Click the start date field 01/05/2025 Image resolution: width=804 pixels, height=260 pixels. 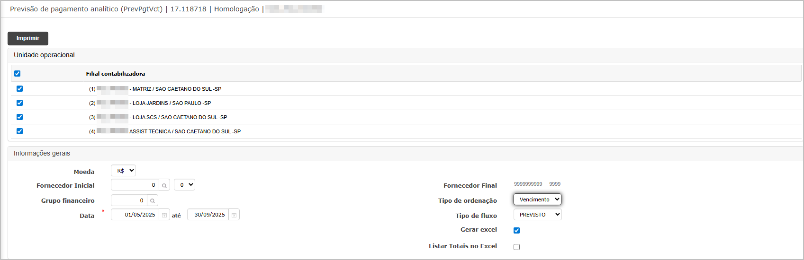point(135,215)
